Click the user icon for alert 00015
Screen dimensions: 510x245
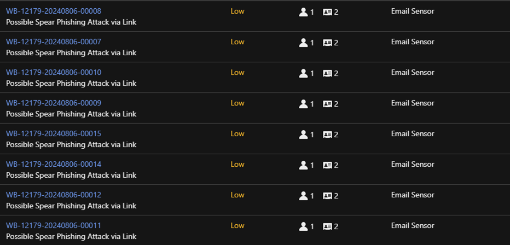303,134
